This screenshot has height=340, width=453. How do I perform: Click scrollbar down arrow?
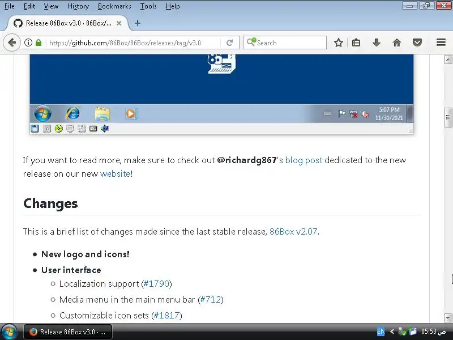448,318
